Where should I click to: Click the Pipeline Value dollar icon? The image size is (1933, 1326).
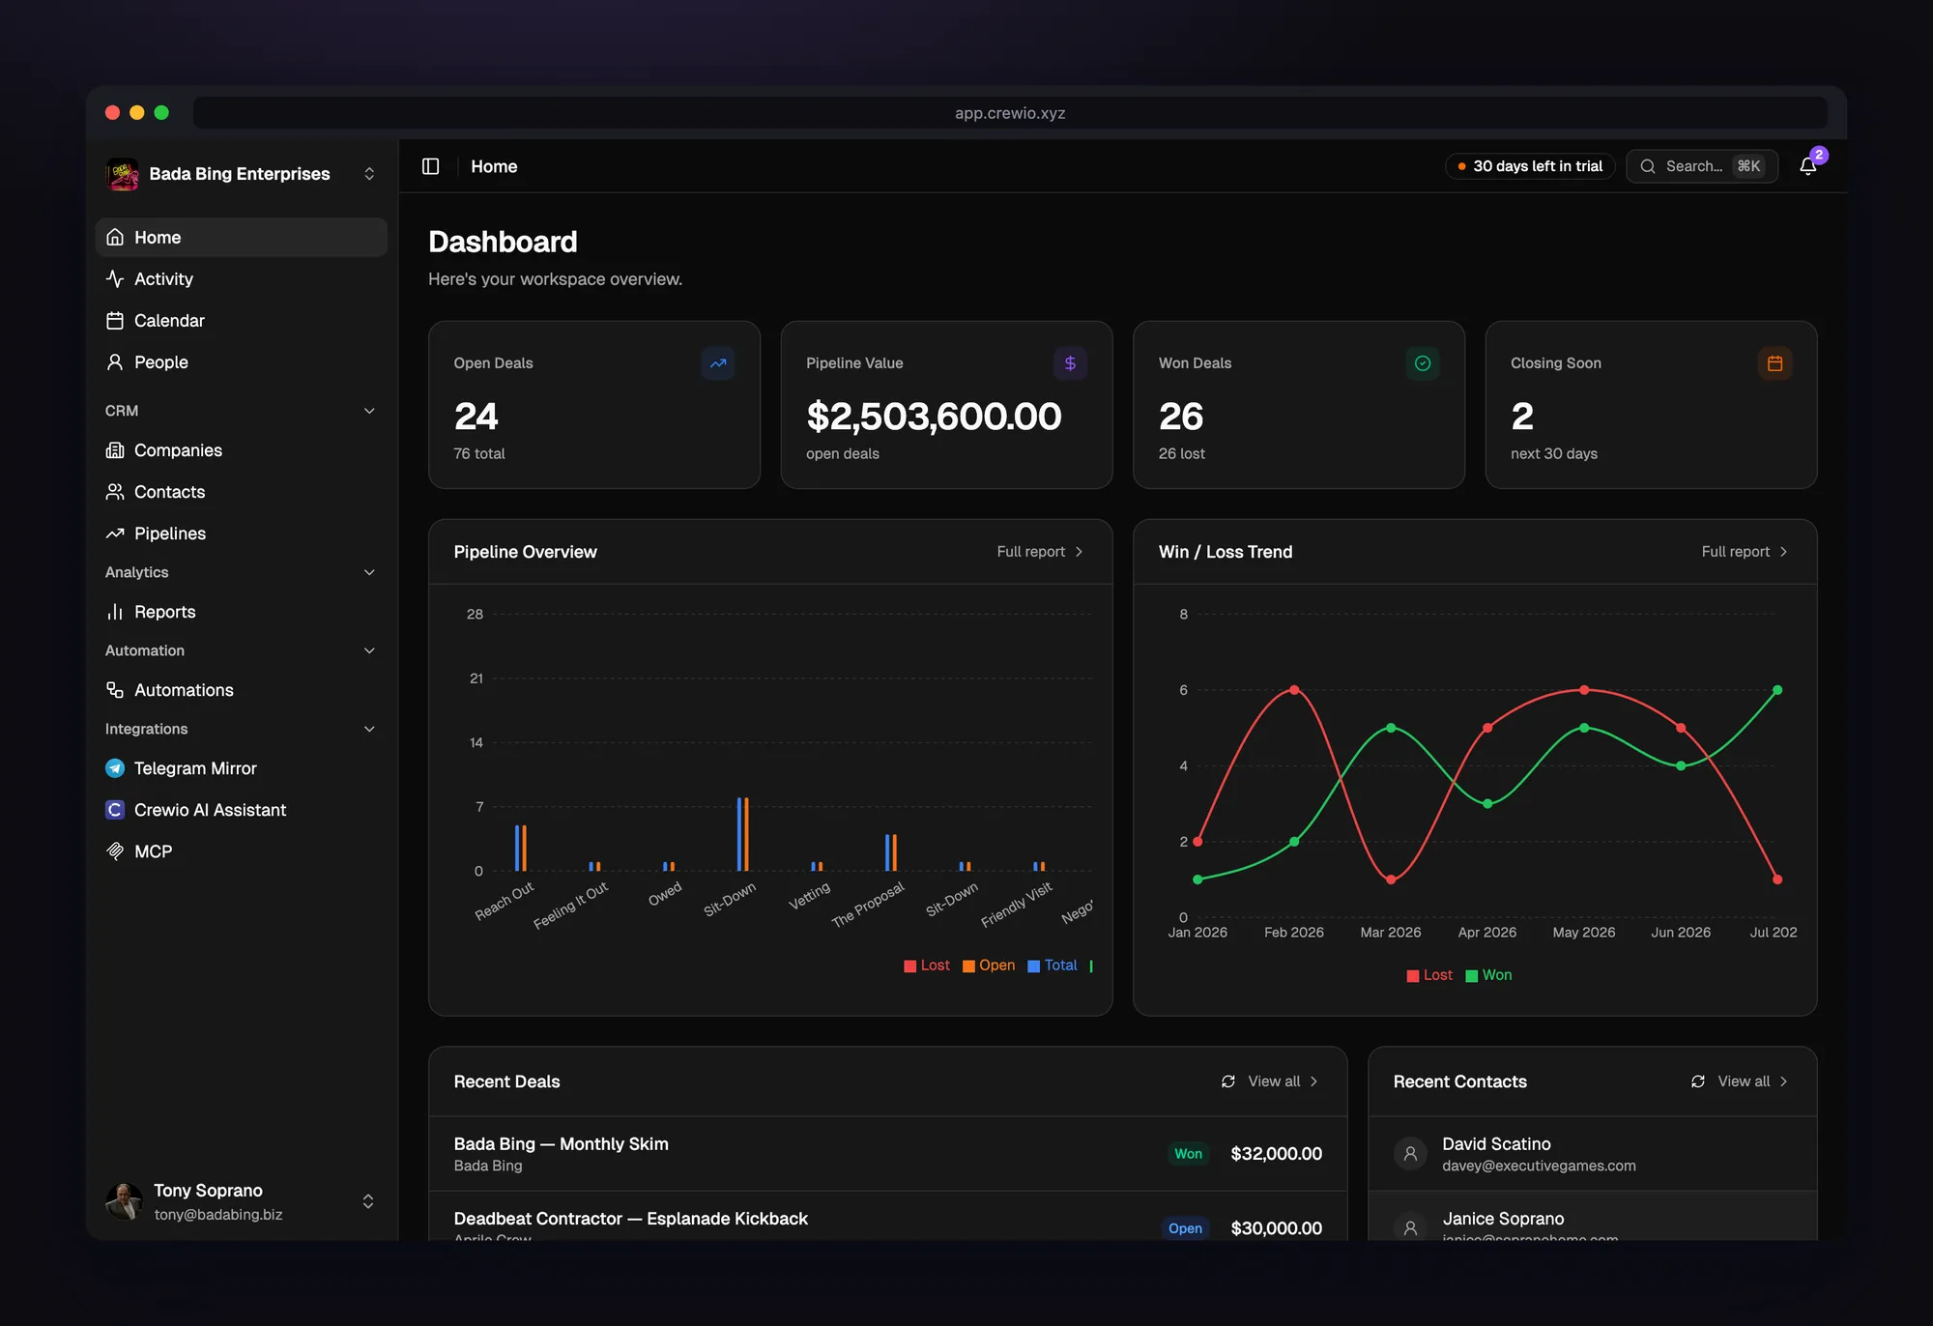coord(1070,363)
